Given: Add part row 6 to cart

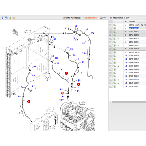Looking at the screenshot, I should point(114,42).
